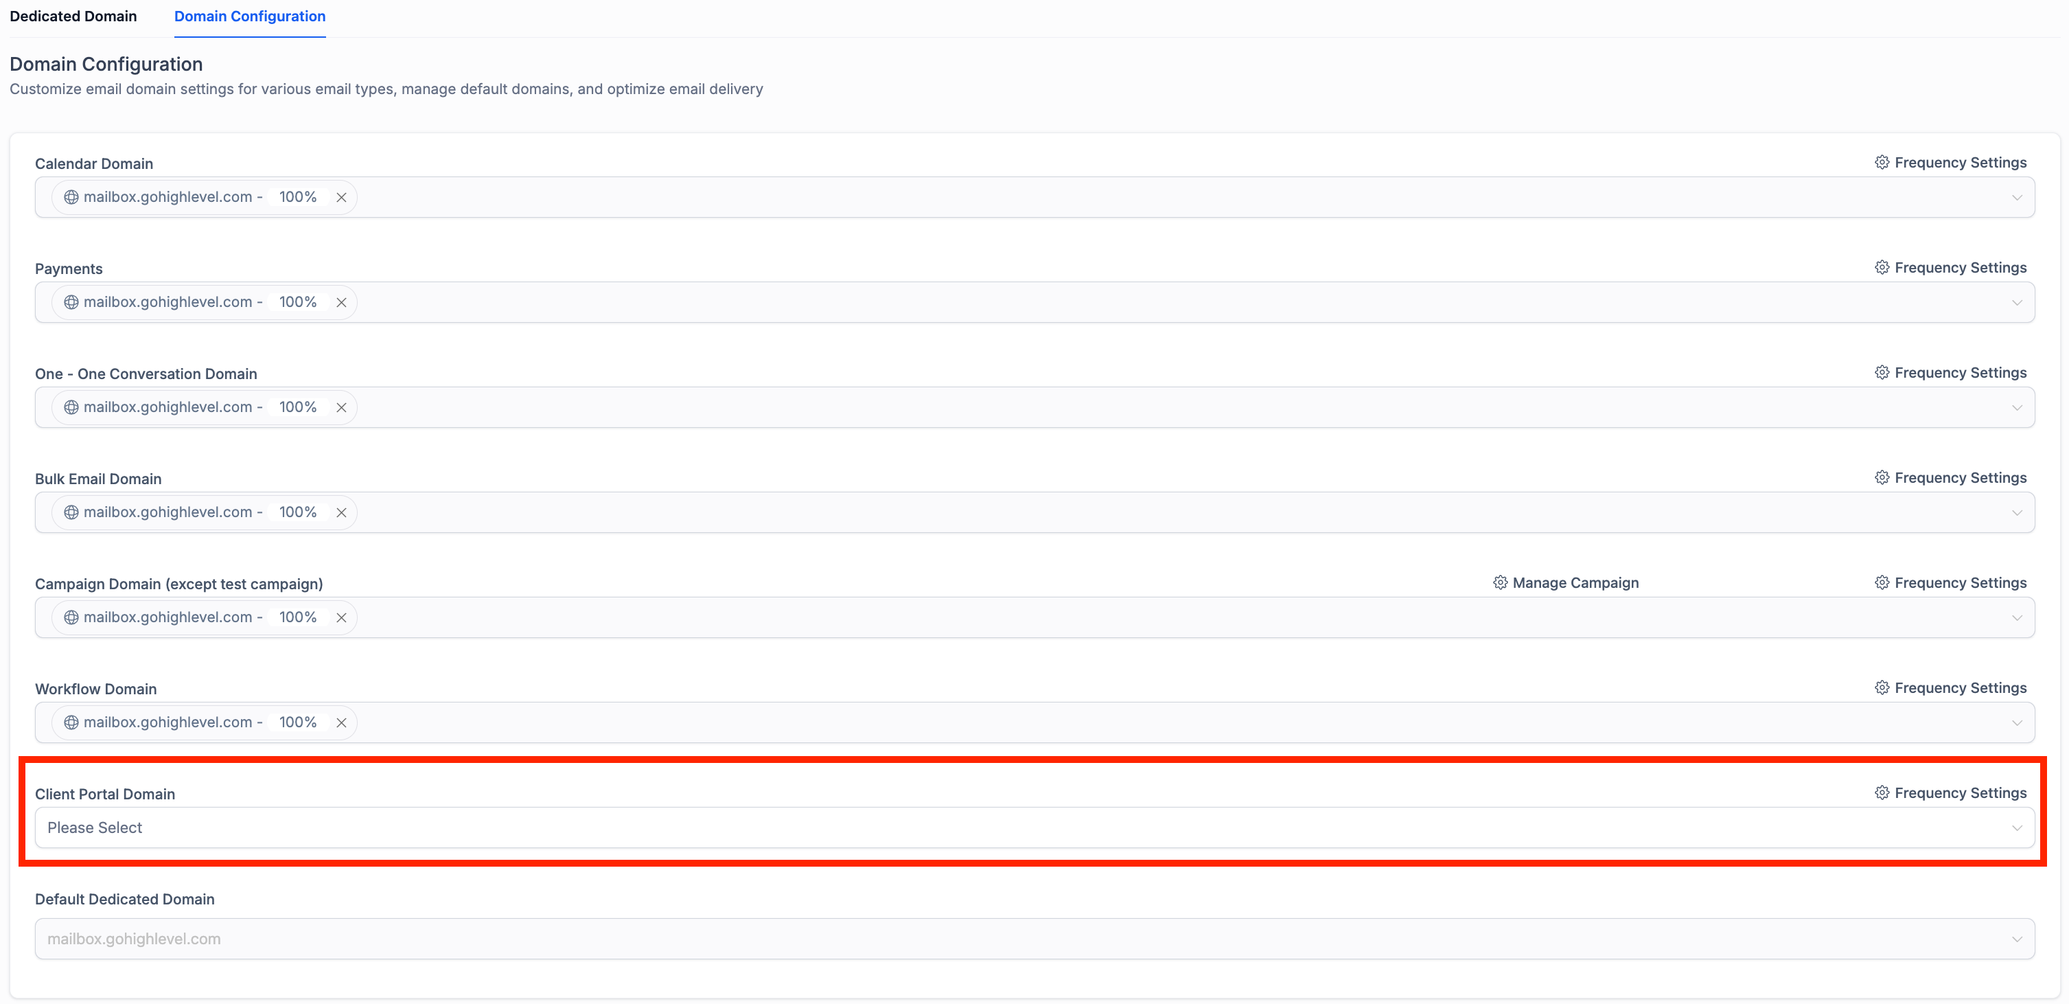
Task: Click globe icon in Campaign Domain chip
Action: tap(71, 619)
